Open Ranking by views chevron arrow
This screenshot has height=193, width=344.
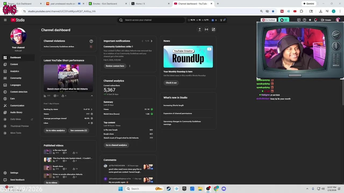pos(91,109)
